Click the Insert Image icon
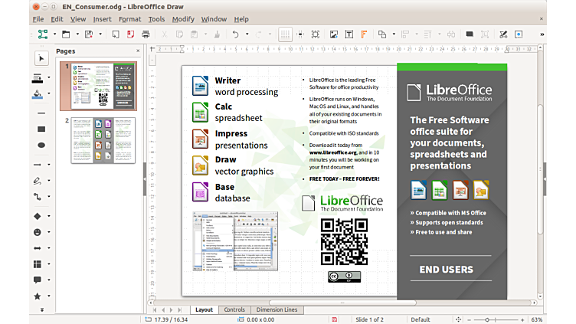 pos(334,34)
